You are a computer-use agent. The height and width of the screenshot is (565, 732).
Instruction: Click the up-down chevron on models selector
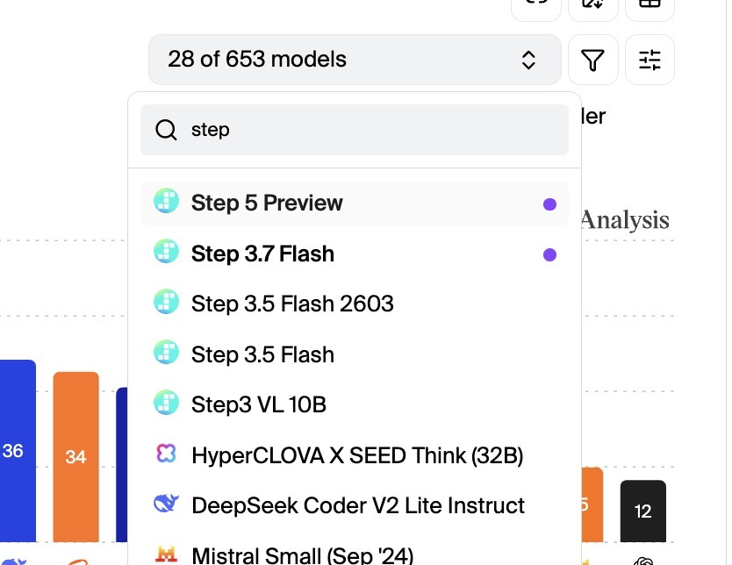click(x=528, y=60)
